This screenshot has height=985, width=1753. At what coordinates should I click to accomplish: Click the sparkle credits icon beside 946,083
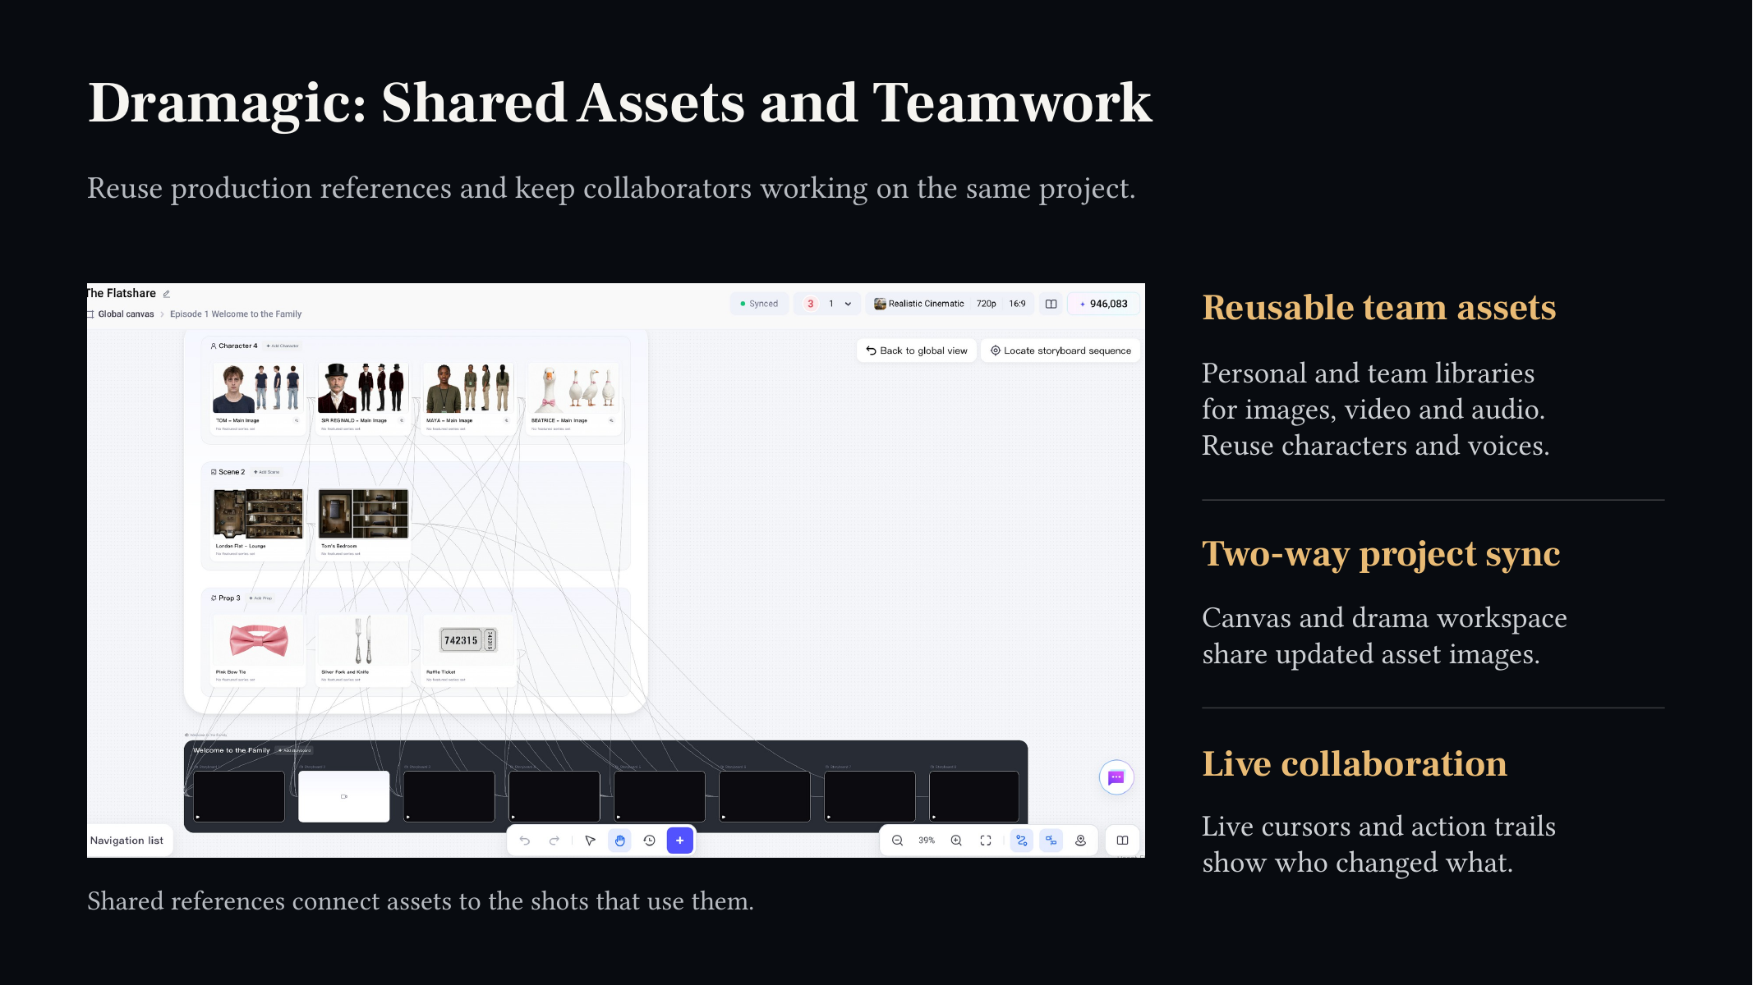click(1083, 305)
